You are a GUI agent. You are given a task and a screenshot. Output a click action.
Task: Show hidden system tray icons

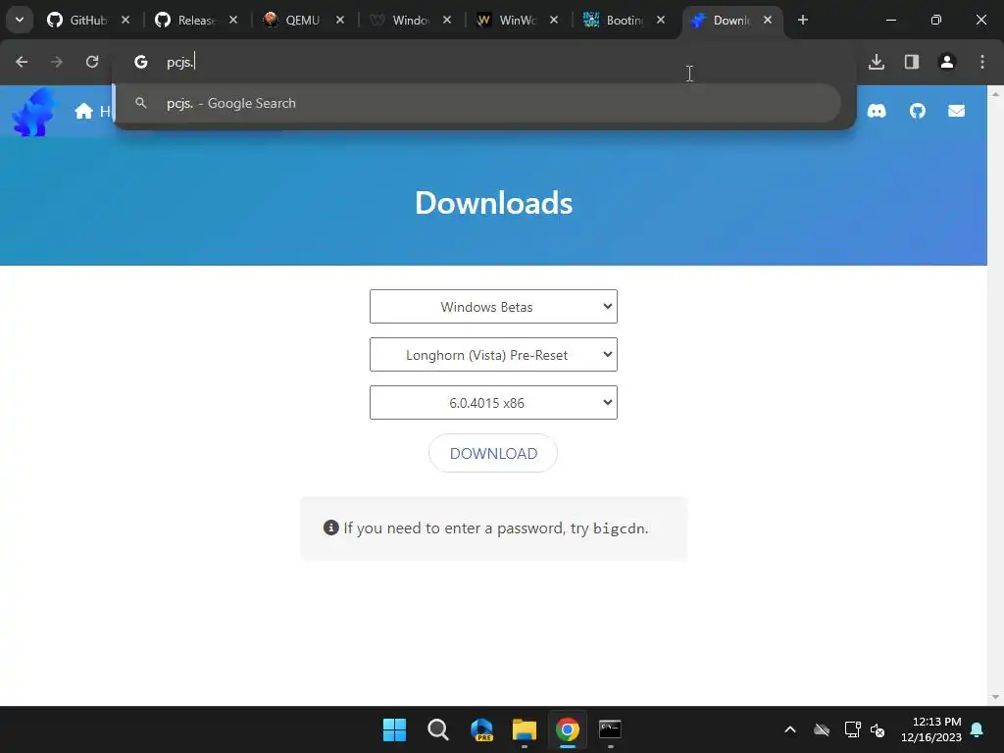tap(790, 729)
